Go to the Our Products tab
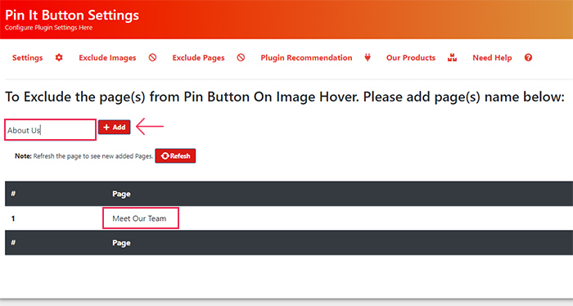Image resolution: width=573 pixels, height=306 pixels. coord(411,58)
